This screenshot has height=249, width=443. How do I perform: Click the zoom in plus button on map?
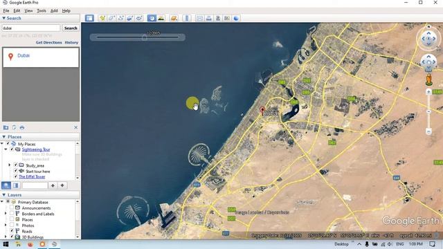(428, 92)
